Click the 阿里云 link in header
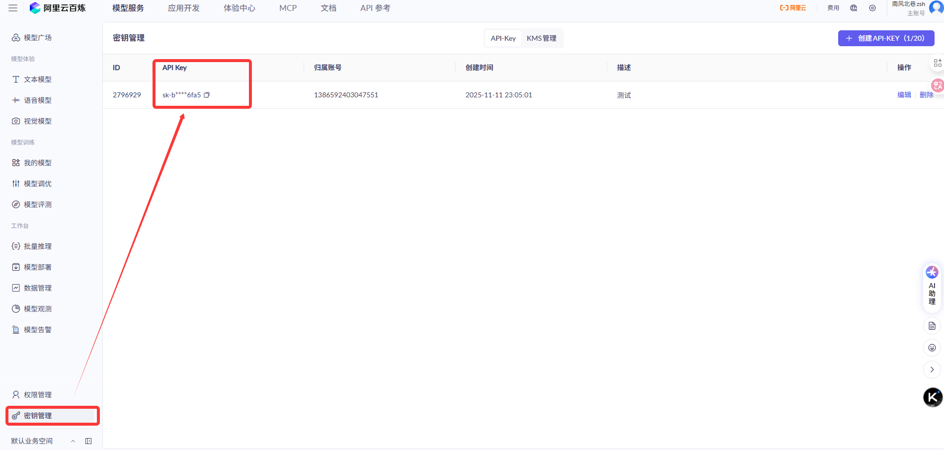Viewport: 944px width, 450px height. (x=793, y=8)
